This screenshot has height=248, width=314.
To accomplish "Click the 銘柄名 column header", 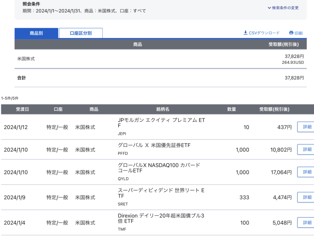I will 163,109.
